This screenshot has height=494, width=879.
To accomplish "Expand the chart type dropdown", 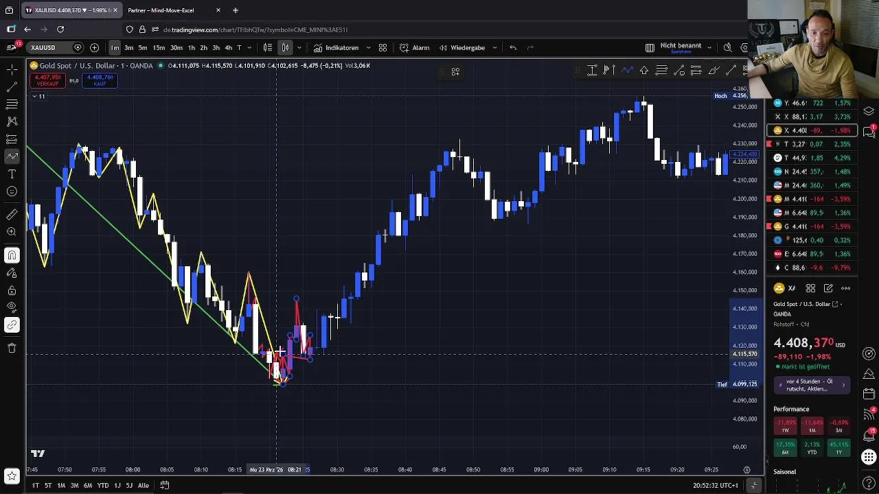I will click(x=299, y=47).
